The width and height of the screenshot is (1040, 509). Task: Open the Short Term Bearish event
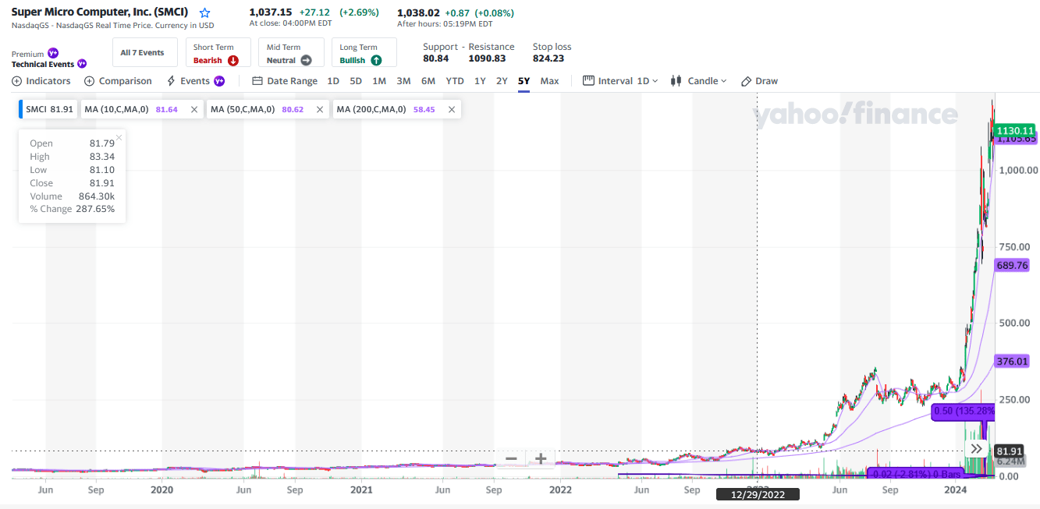coord(215,53)
